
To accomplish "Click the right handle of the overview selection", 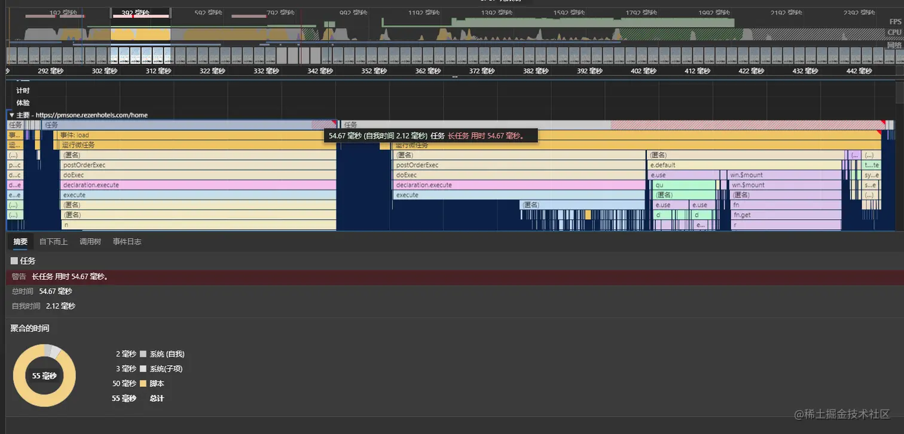I will click(171, 14).
